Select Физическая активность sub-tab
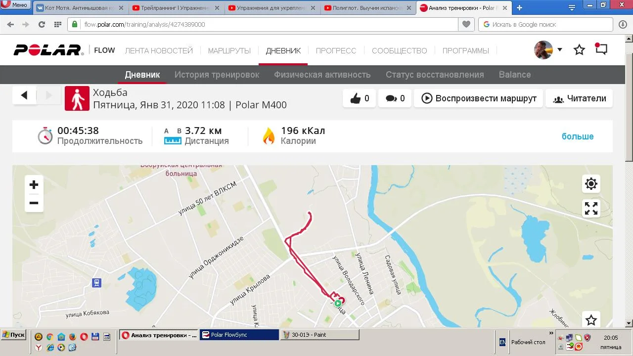 tap(322, 75)
